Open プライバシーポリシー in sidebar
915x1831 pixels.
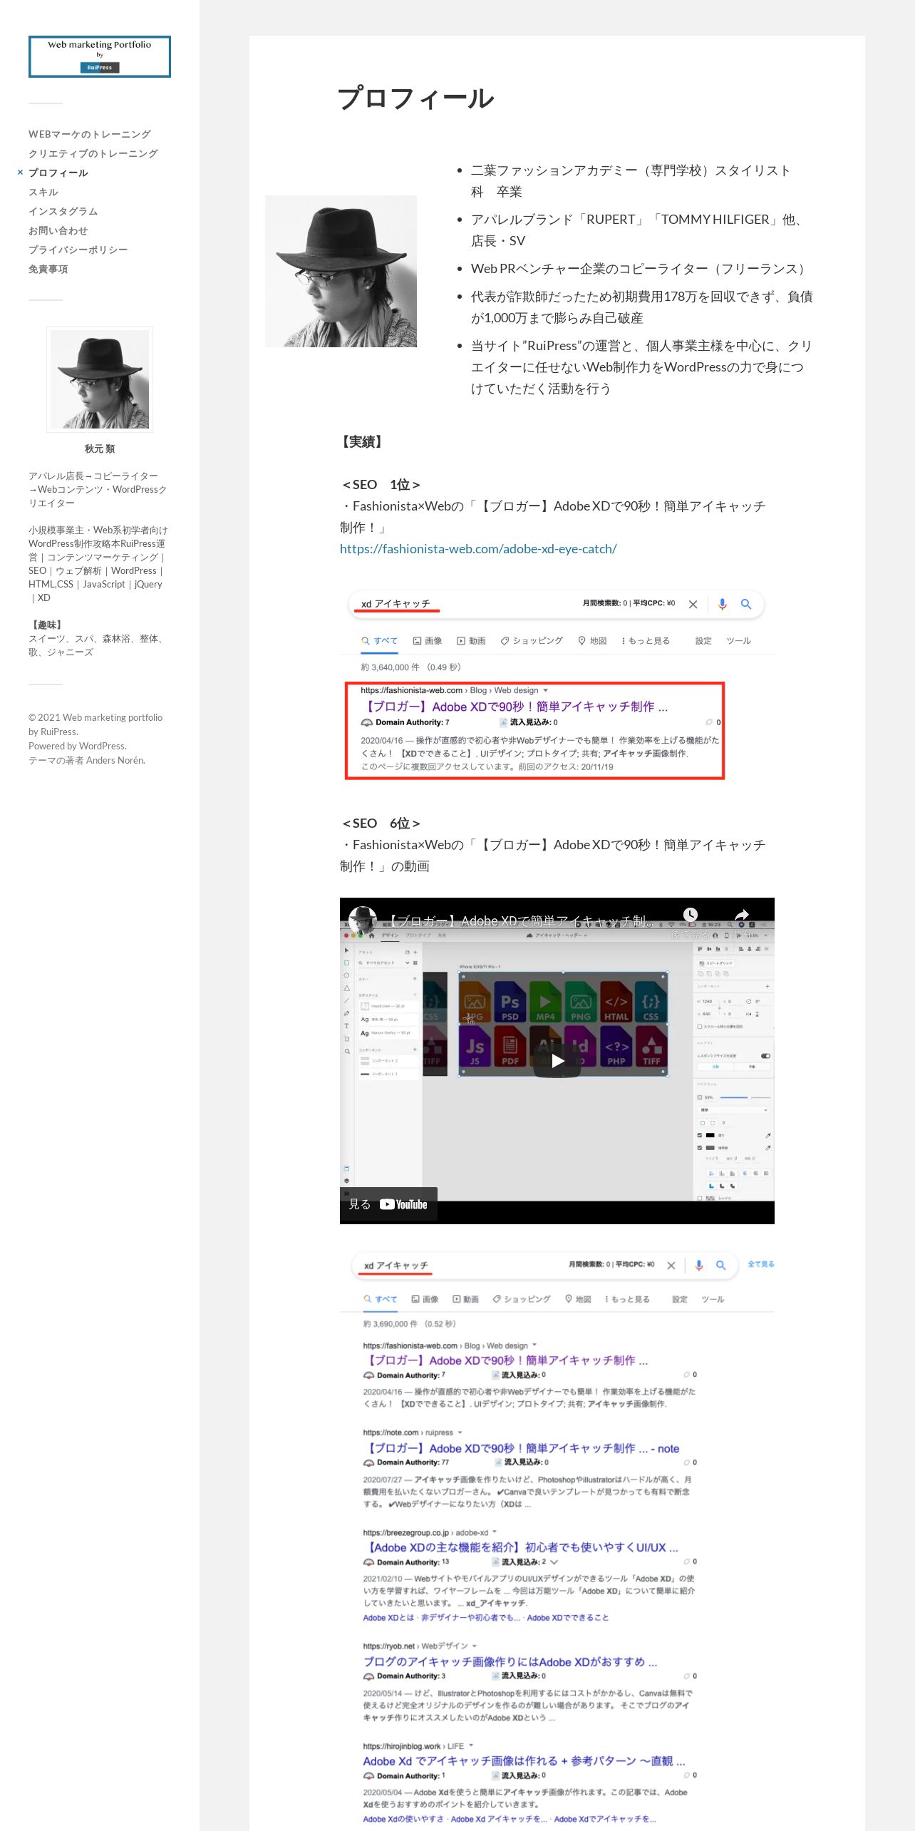pos(78,250)
